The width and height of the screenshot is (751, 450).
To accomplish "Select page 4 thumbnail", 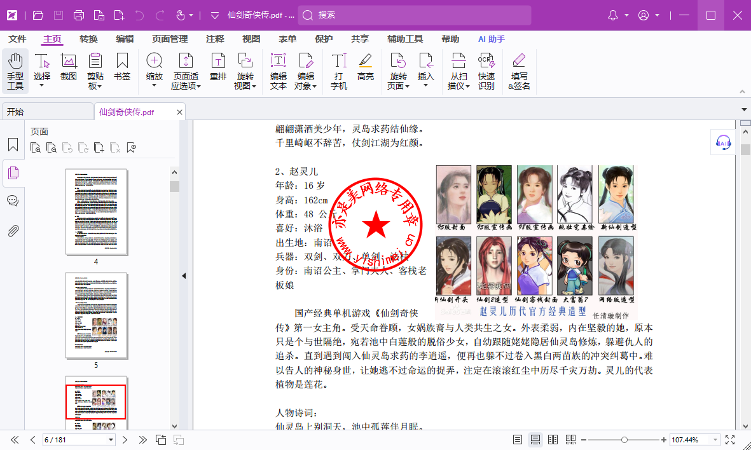I will point(96,212).
